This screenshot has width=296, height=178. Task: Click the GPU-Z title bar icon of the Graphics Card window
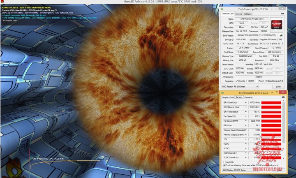pos(222,9)
